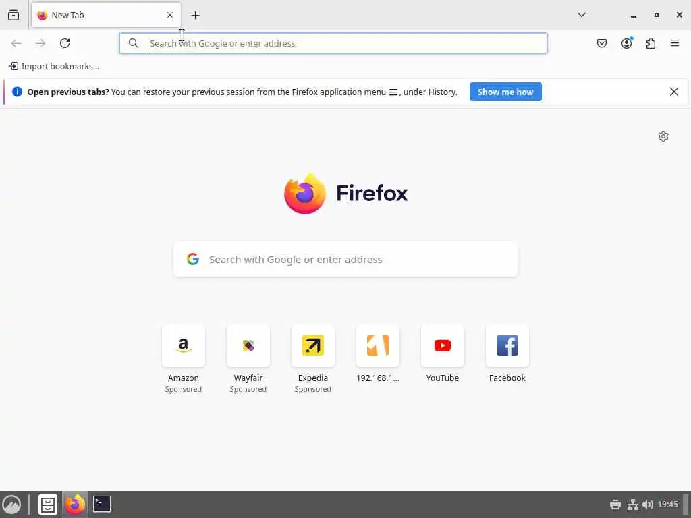Reload the current page
This screenshot has width=691, height=518.
pyautogui.click(x=65, y=43)
